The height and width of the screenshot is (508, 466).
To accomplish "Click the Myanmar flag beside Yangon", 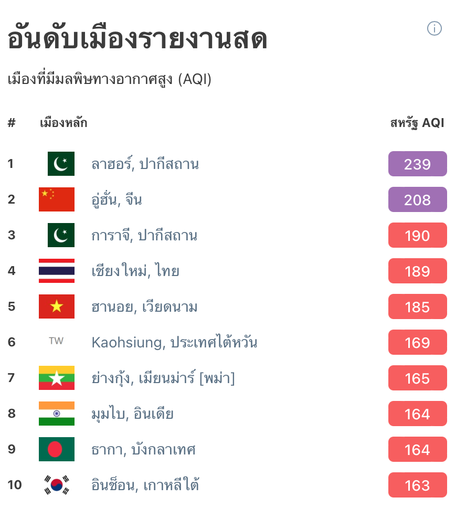I will tap(56, 378).
